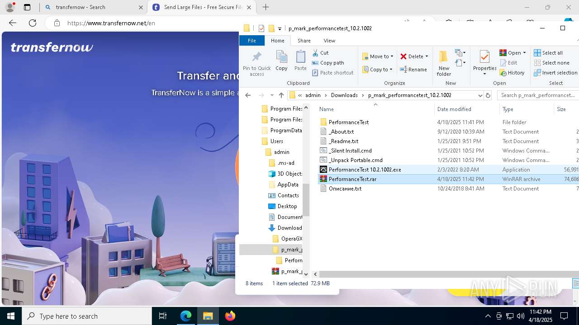The height and width of the screenshot is (325, 579).
Task: Select Users folder in navigation tree
Action: [276, 141]
